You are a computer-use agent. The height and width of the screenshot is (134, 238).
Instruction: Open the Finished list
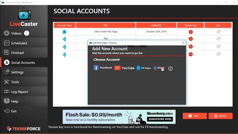[x=24, y=53]
